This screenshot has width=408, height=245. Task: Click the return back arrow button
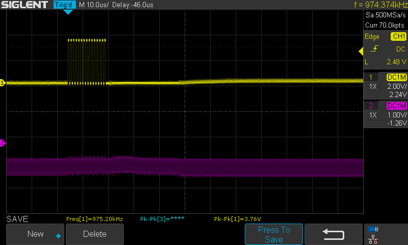[x=334, y=234]
